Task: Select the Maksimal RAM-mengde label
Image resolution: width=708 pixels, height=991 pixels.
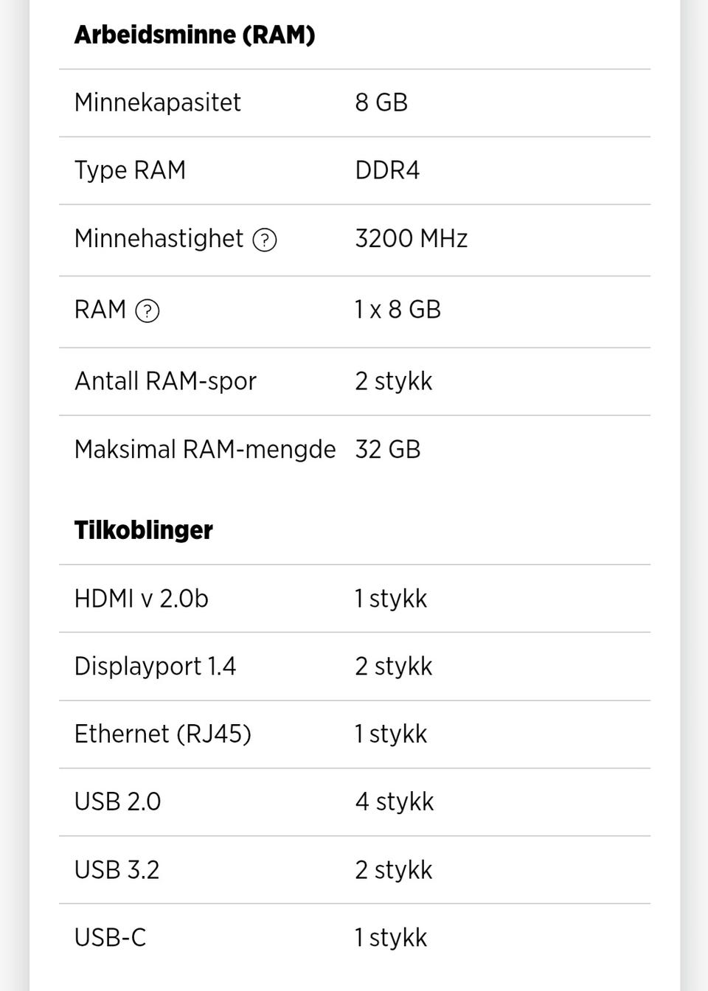Action: (205, 449)
